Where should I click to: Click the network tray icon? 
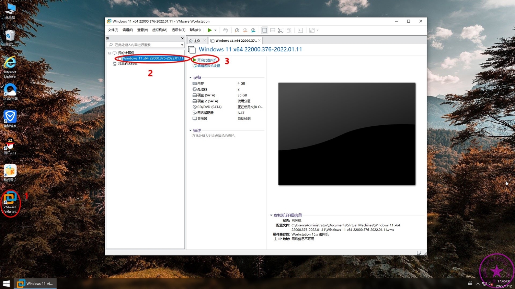pos(484,284)
